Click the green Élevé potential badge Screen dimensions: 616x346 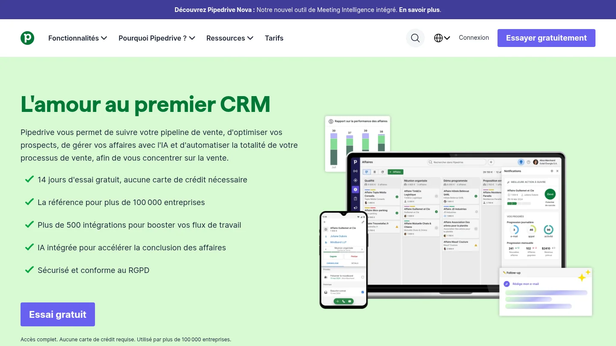tap(550, 194)
